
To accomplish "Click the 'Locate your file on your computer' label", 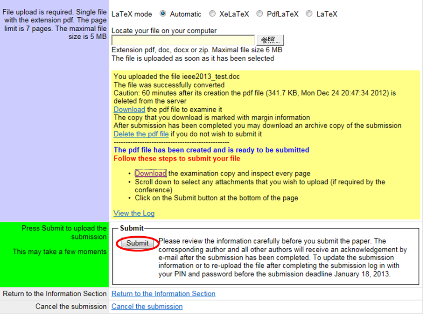I will pyautogui.click(x=164, y=31).
